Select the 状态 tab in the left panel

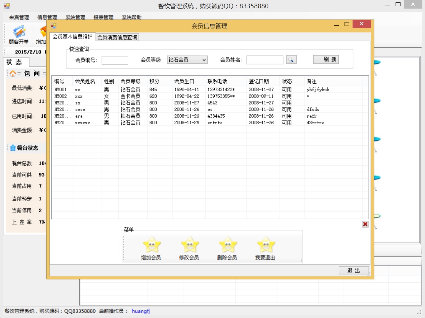[x=14, y=62]
